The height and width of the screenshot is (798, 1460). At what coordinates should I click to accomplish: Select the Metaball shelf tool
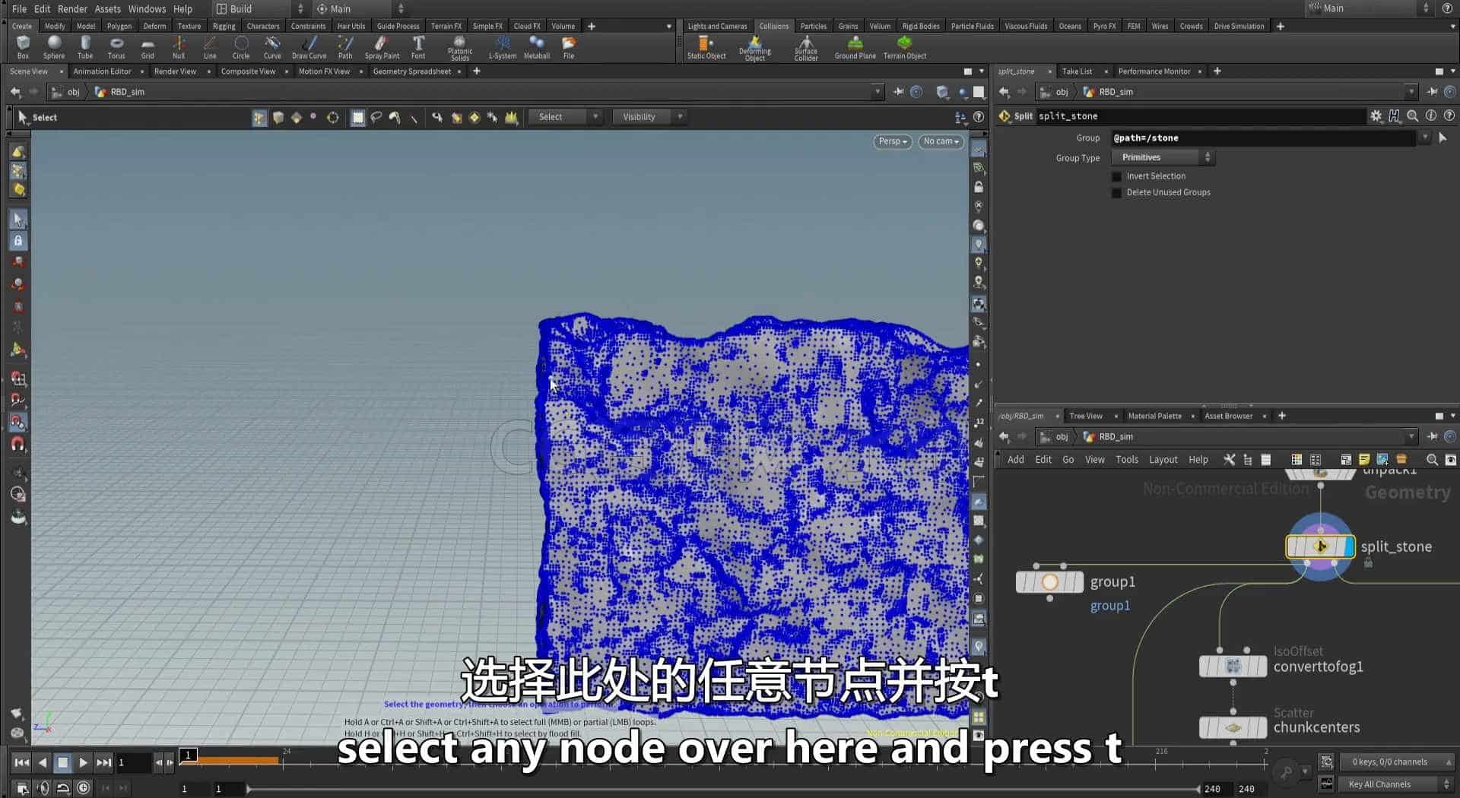(537, 47)
